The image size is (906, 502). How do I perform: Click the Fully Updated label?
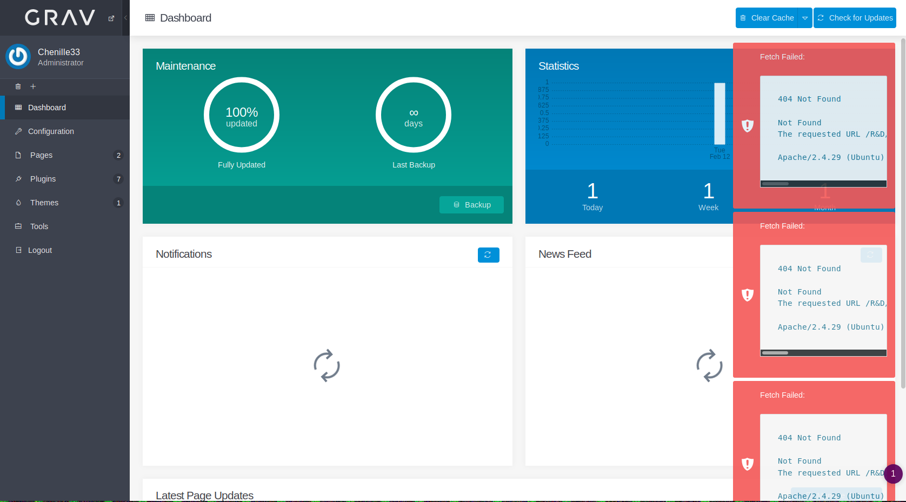[242, 165]
